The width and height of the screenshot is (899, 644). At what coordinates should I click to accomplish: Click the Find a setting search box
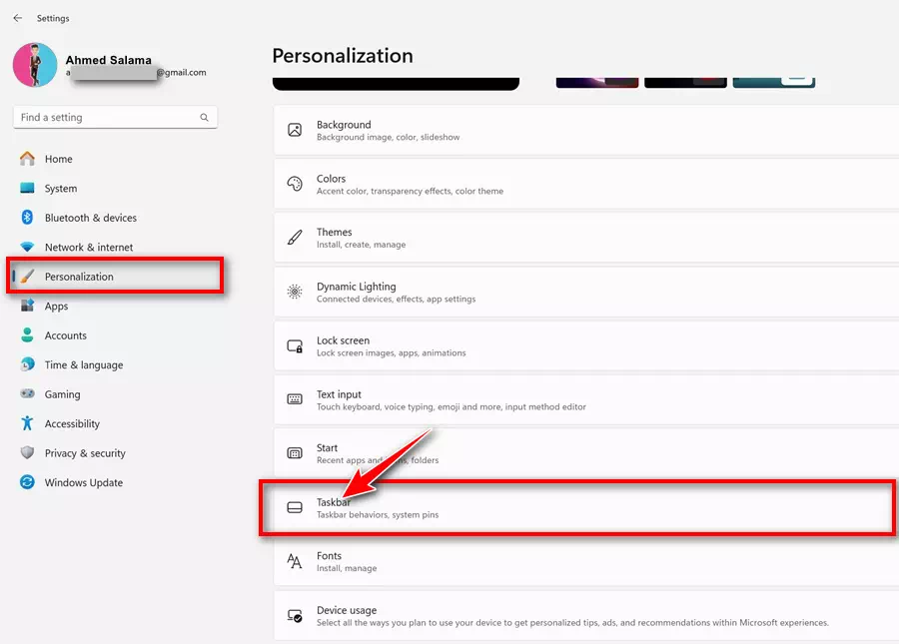(105, 118)
